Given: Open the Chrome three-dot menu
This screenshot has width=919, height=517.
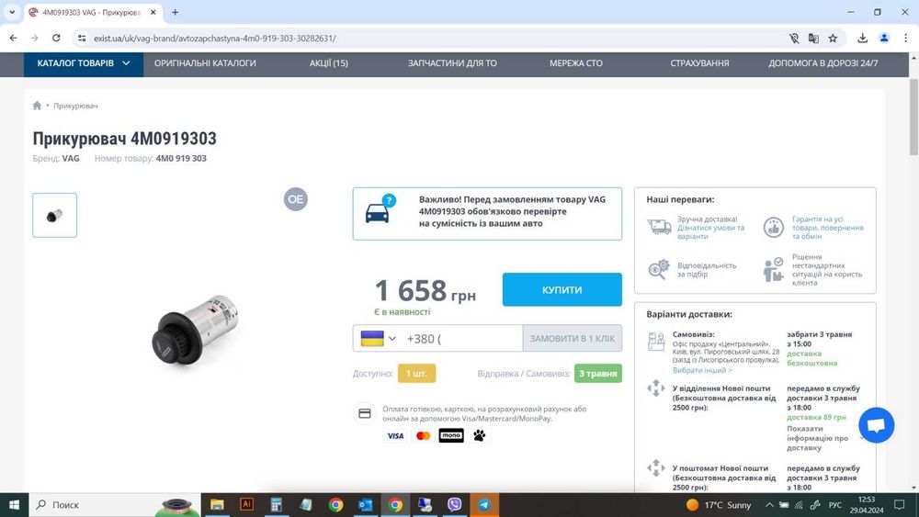Looking at the screenshot, I should point(905,38).
